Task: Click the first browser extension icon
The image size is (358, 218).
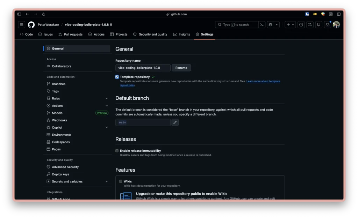Action: point(307,14)
